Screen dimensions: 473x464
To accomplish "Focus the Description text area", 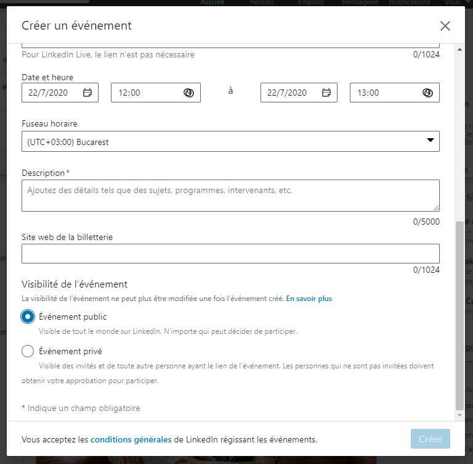I will click(x=230, y=196).
